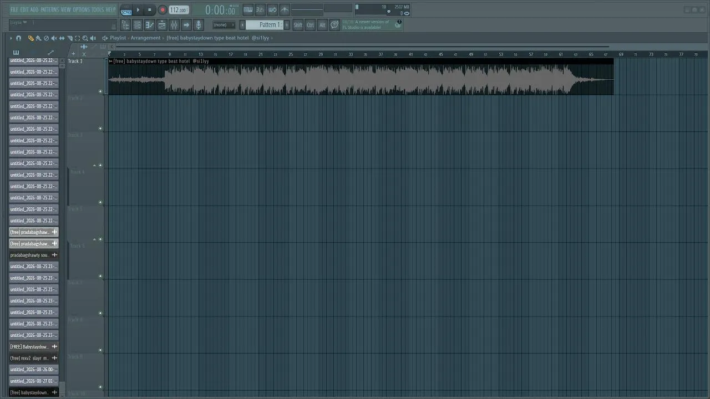Open the FILE menu
Screen dimensions: 710x399
tap(14, 10)
